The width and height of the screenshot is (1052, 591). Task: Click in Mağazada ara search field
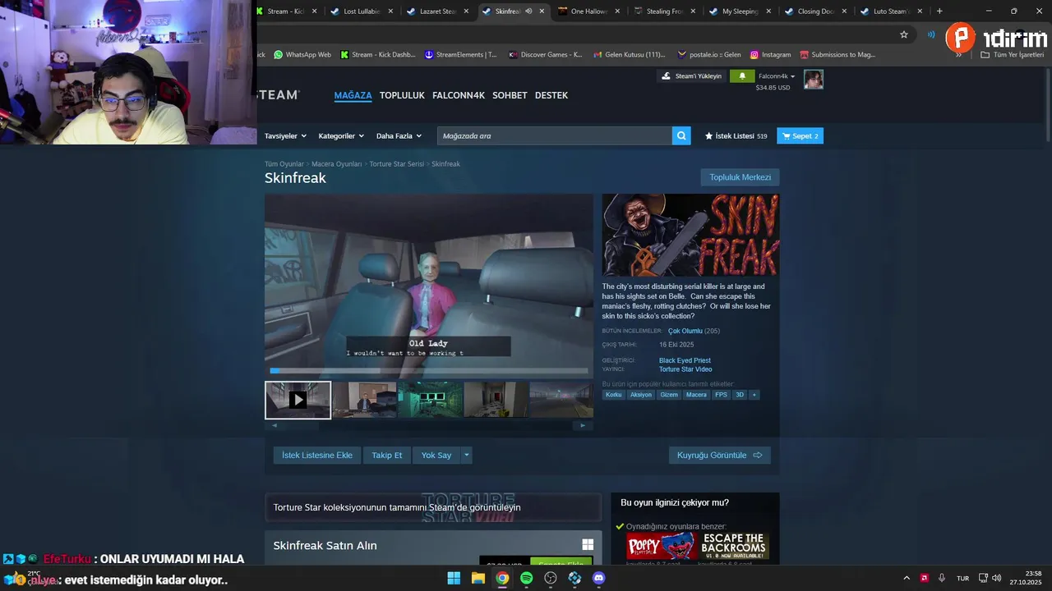(x=554, y=135)
